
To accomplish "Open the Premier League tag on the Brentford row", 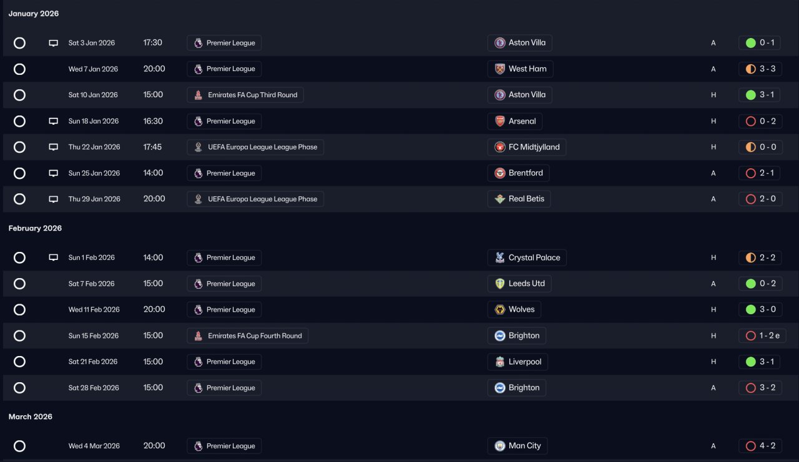I will [224, 173].
